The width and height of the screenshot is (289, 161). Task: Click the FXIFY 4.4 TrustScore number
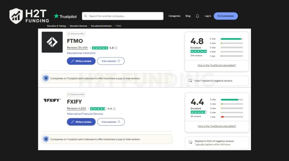[x=197, y=102]
